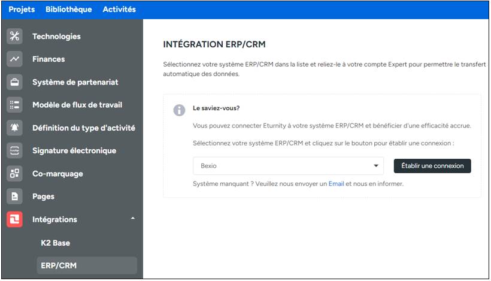Click the Pages document icon
This screenshot has width=491, height=281.
point(15,197)
